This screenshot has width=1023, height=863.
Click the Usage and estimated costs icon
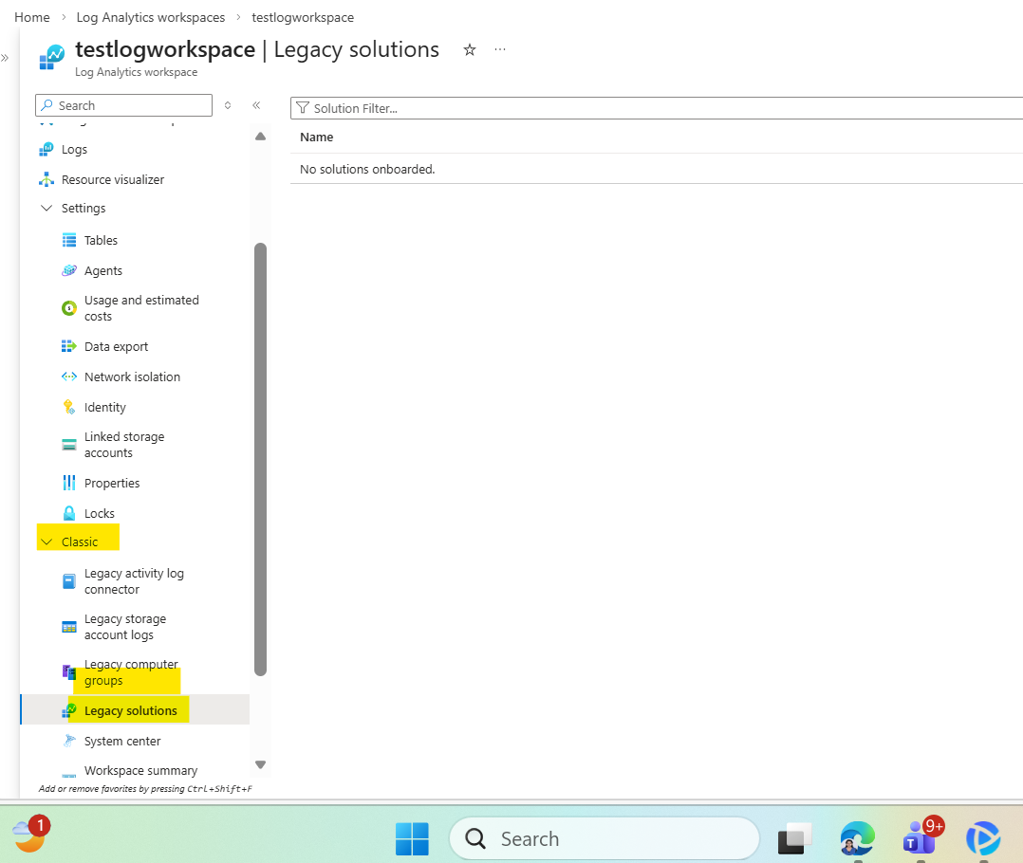point(69,308)
